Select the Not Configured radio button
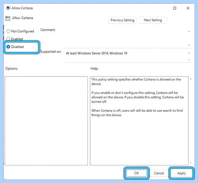 pos(8,31)
